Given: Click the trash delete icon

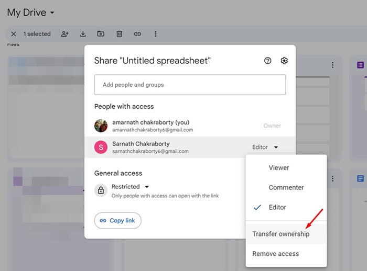Looking at the screenshot, I should pos(119,34).
